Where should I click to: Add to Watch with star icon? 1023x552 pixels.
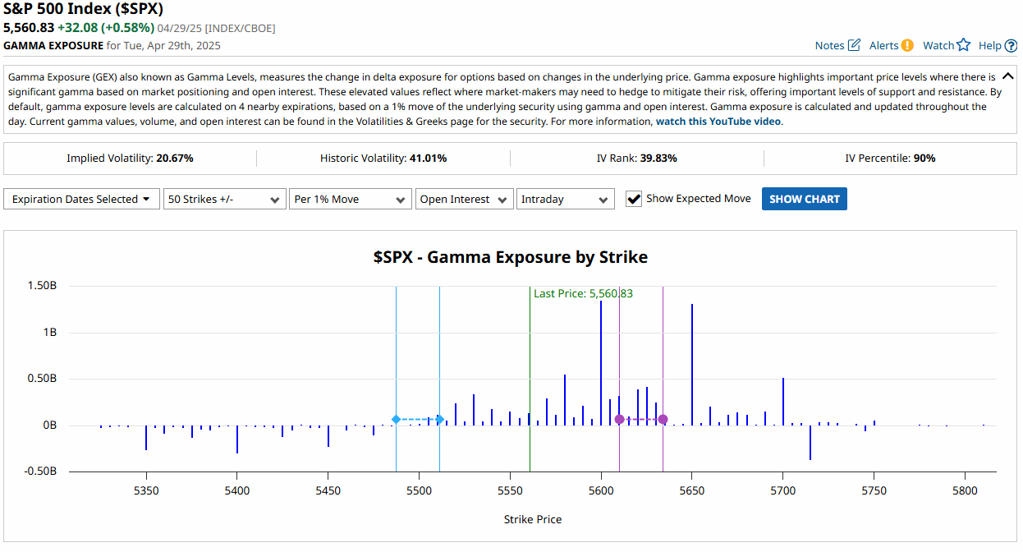(964, 45)
